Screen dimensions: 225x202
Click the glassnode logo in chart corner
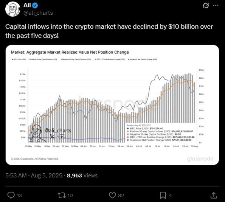200,159
